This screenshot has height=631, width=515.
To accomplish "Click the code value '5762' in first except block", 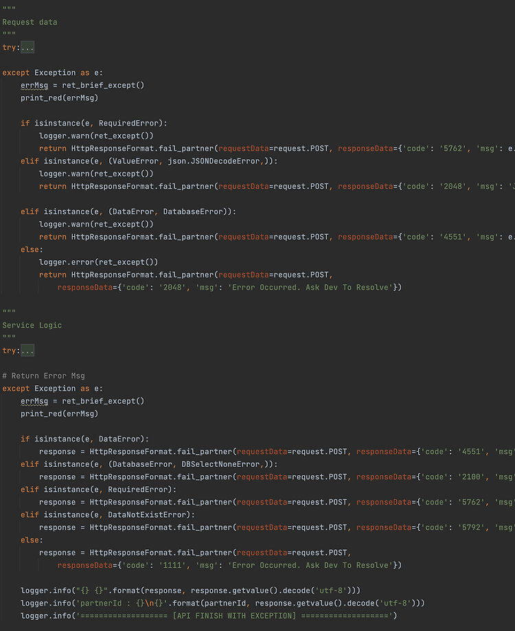I will pos(453,148).
